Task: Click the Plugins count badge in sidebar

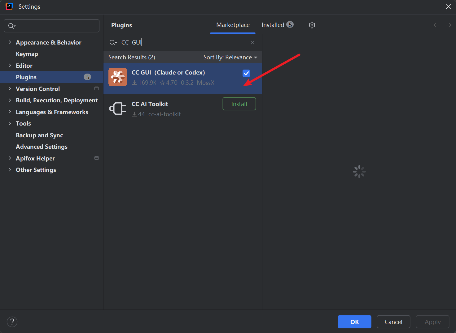Action: (87, 77)
